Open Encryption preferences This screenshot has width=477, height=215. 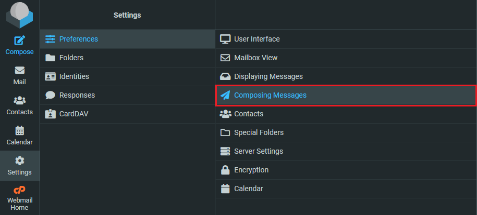pyautogui.click(x=251, y=170)
